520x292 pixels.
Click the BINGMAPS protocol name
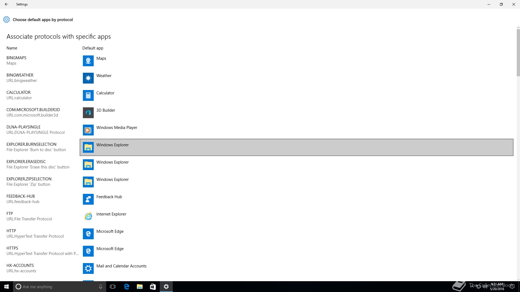tap(17, 58)
